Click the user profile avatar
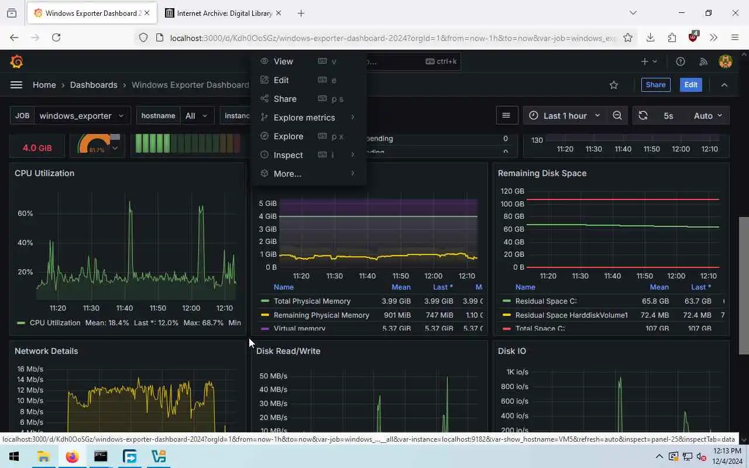 (x=726, y=61)
